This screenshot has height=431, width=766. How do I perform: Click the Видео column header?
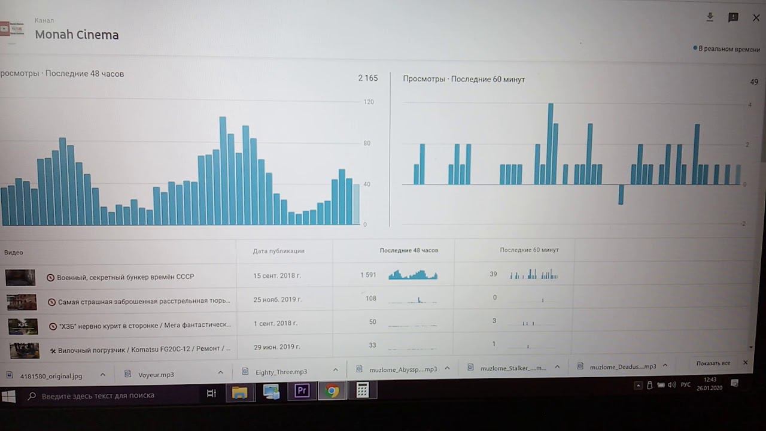(x=13, y=253)
